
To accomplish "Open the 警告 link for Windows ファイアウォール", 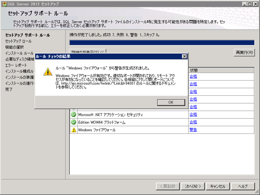I will (x=193, y=130).
